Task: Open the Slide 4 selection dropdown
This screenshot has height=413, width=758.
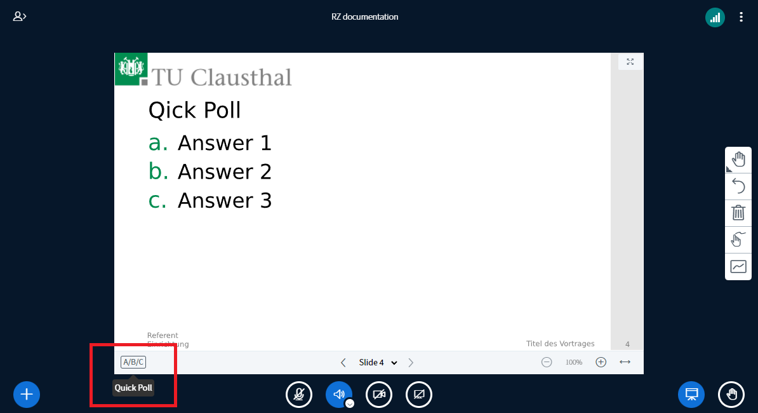Action: point(378,363)
